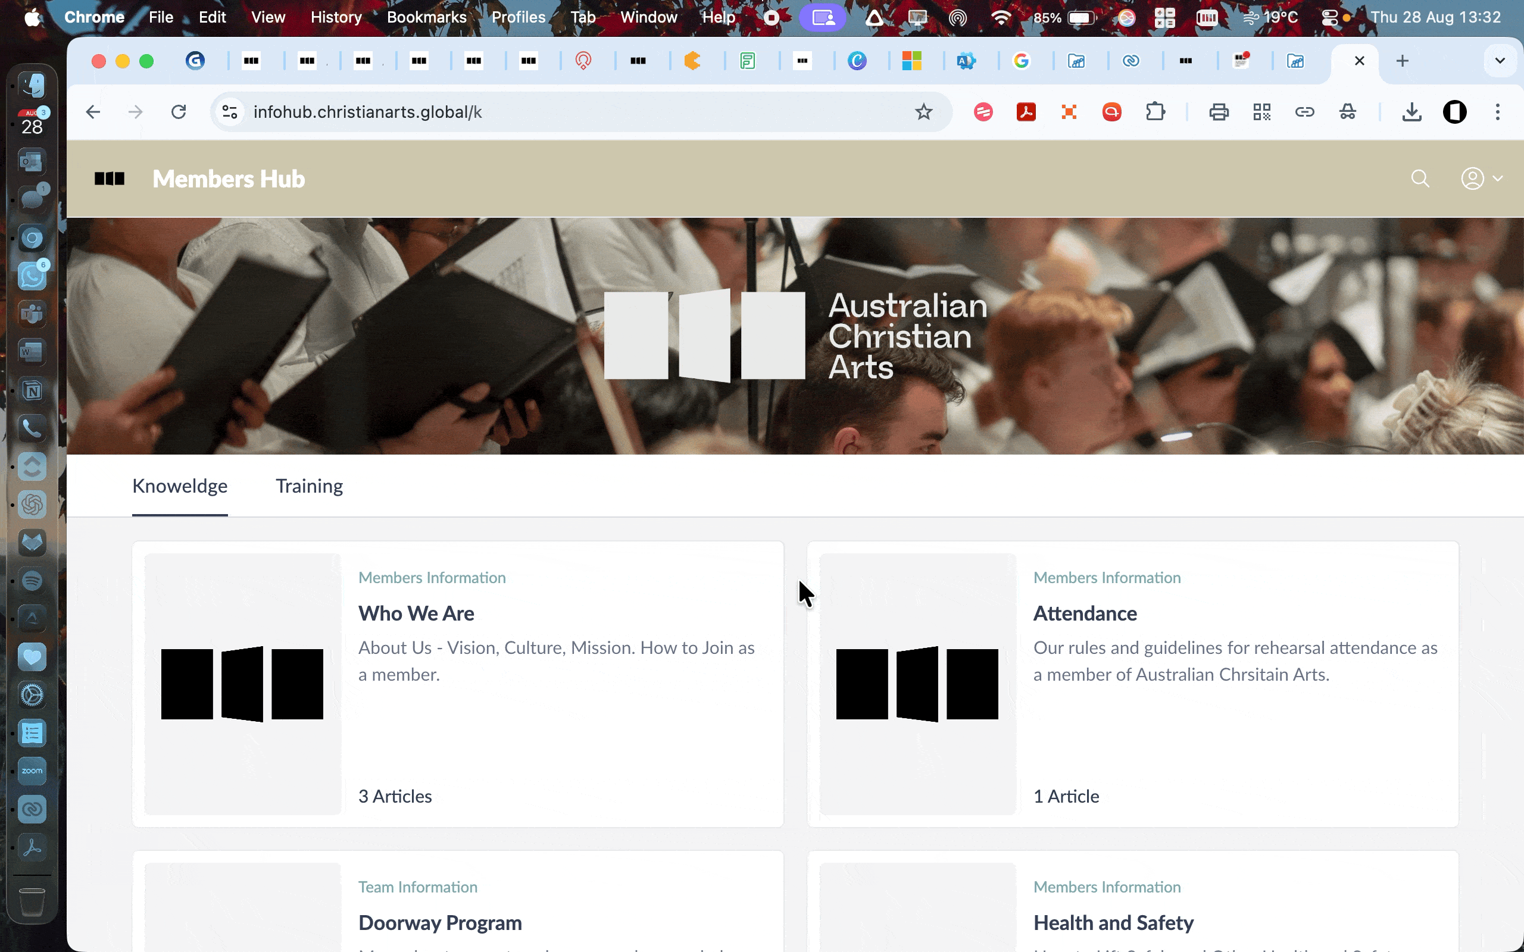Click the Chrome profile avatar
Image resolution: width=1524 pixels, height=952 pixels.
[1455, 112]
